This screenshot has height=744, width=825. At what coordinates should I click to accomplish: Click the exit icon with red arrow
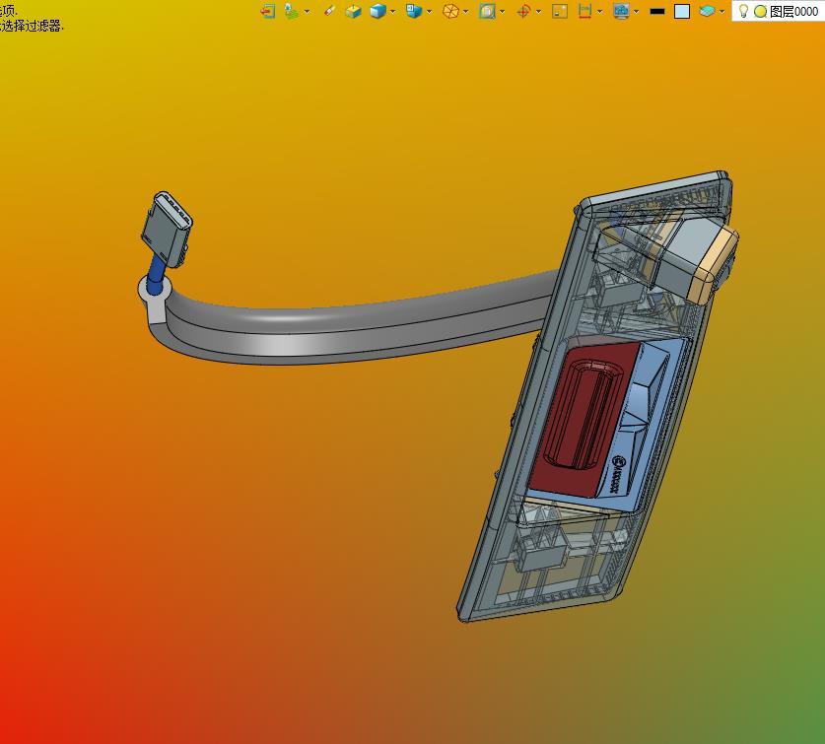[268, 11]
